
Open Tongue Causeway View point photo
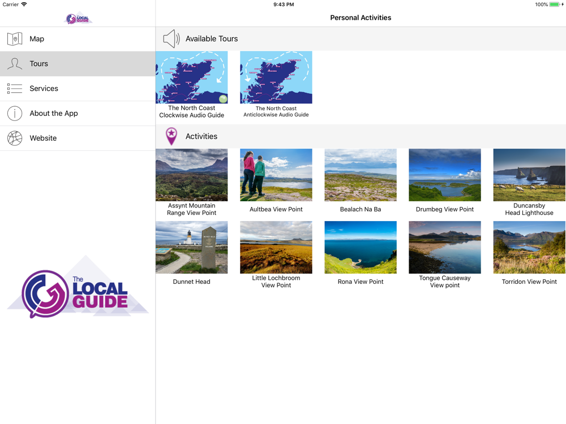[x=445, y=248]
